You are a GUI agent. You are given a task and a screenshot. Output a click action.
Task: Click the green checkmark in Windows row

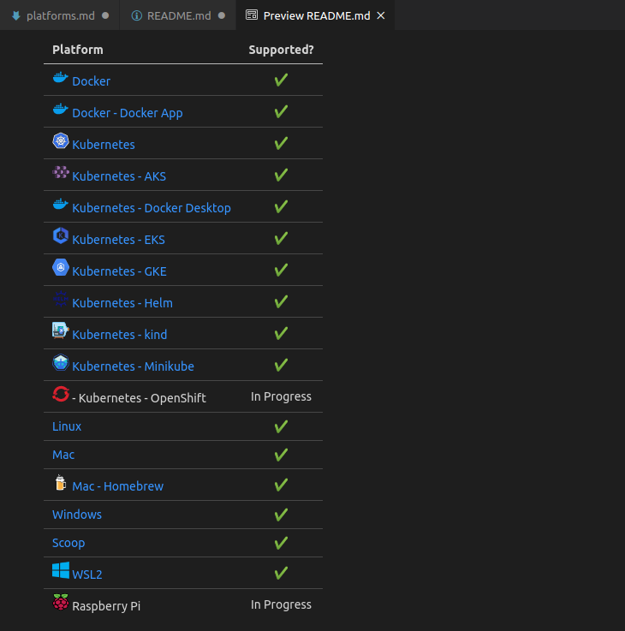(281, 515)
